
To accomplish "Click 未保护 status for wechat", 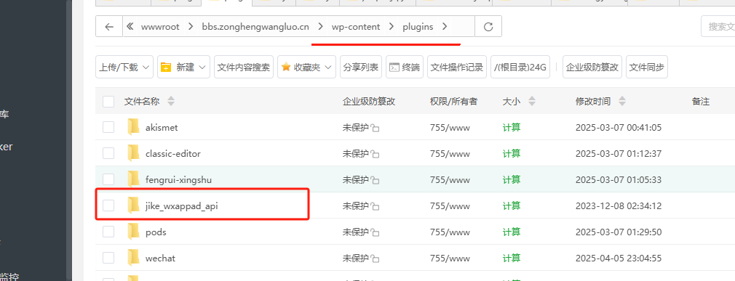I will click(x=356, y=258).
